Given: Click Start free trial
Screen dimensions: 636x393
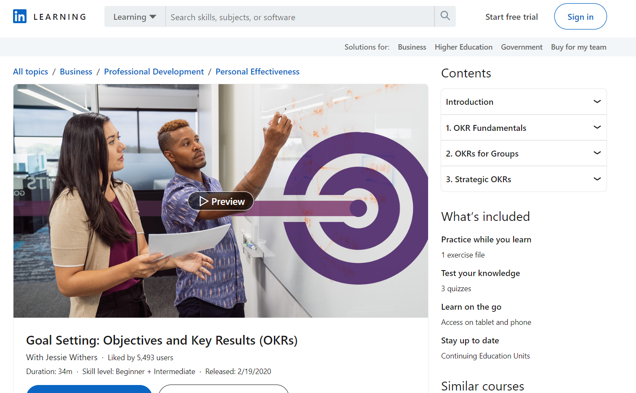Looking at the screenshot, I should coord(511,17).
